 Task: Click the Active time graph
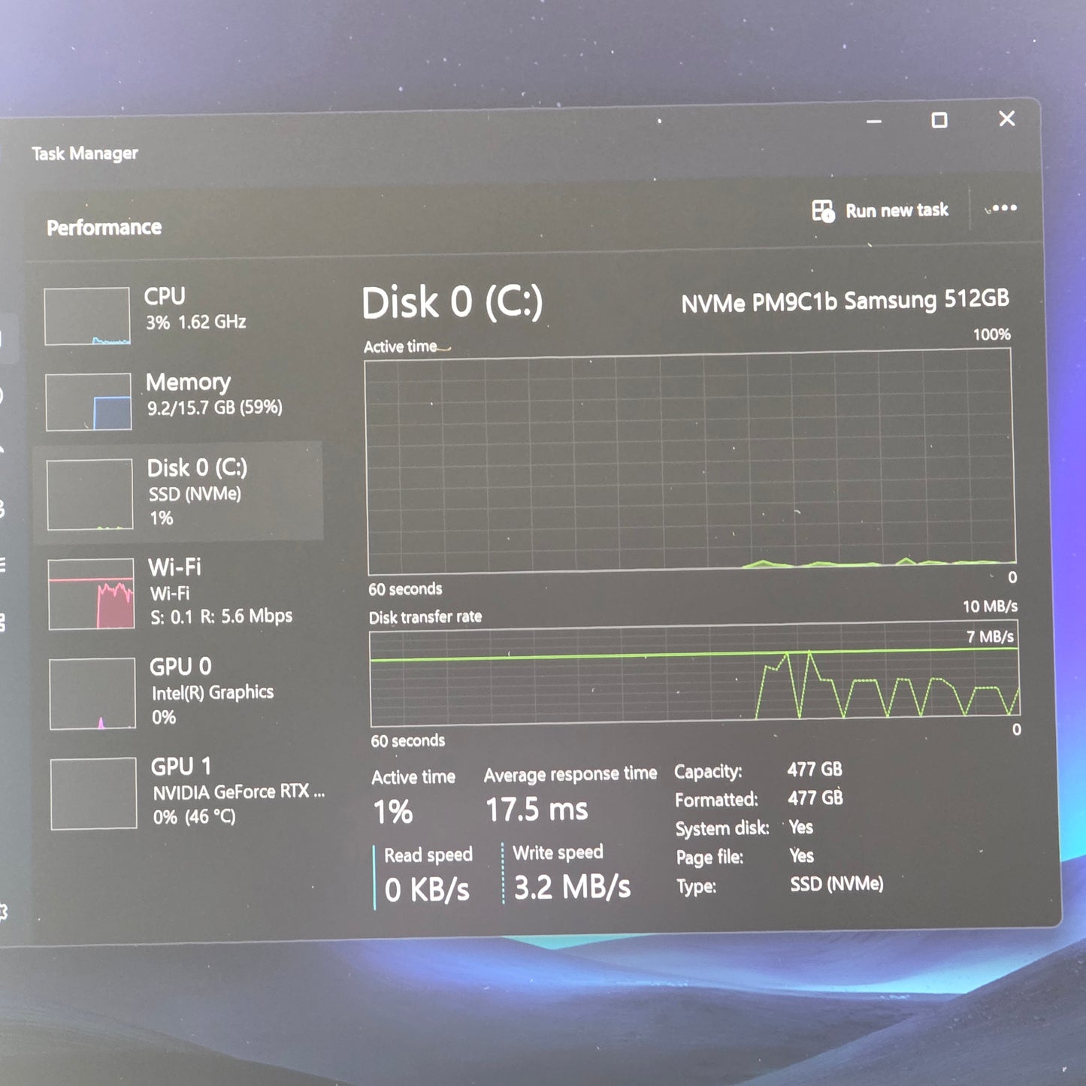coord(690,461)
